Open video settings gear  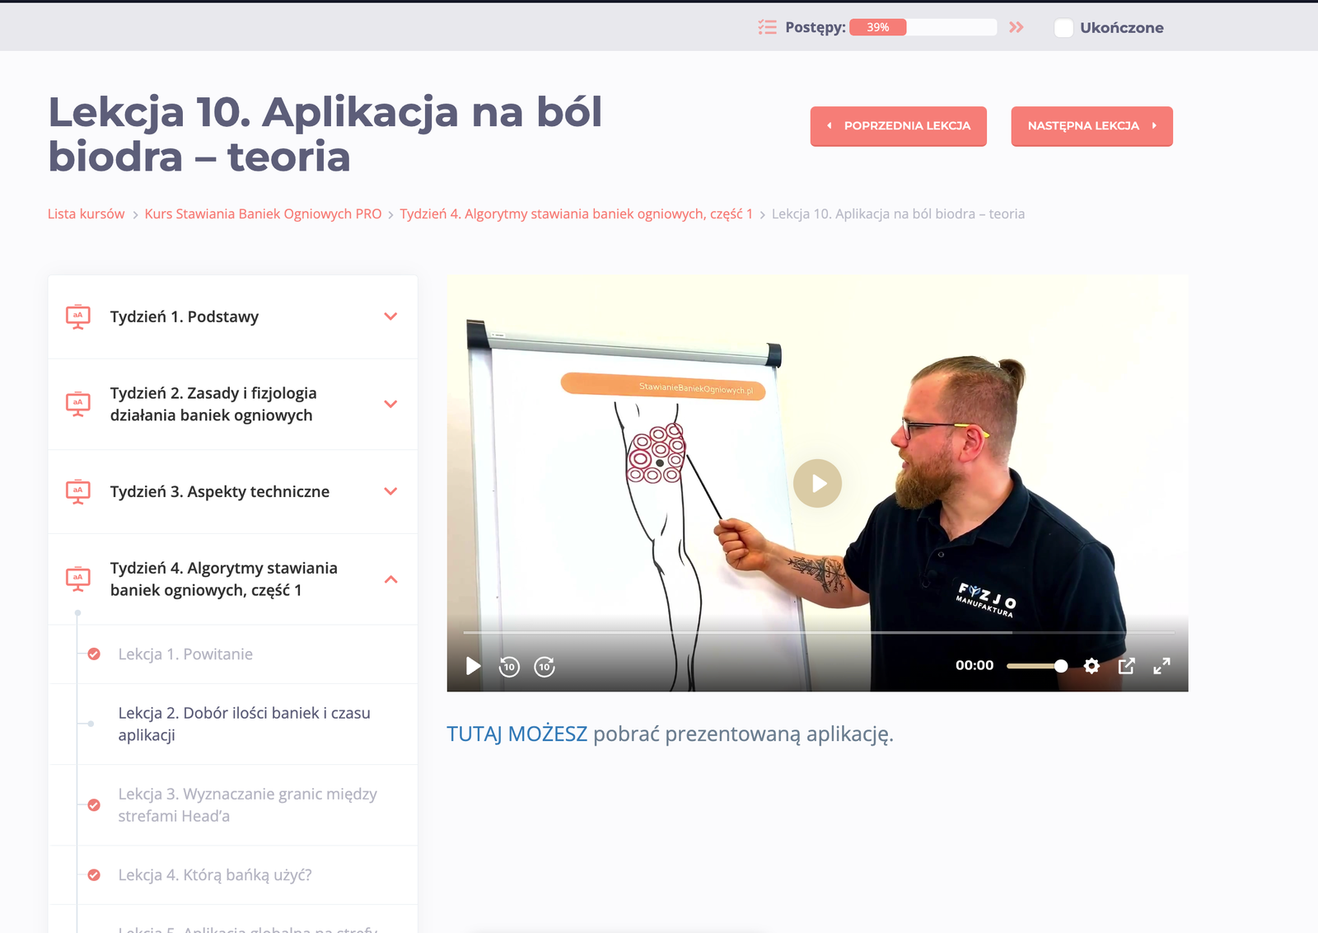tap(1091, 666)
